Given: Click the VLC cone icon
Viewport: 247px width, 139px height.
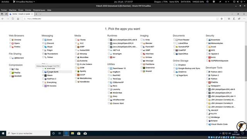Looking at the screenshot, I should (x=78, y=43).
